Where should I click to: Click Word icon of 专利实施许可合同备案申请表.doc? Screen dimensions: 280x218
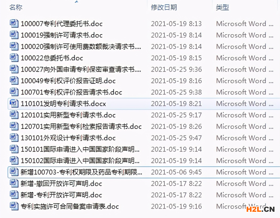pos(14,206)
